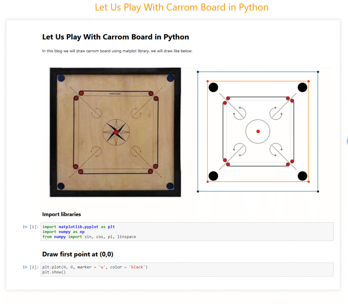Click the 'In [2]:' cell prompt

point(30,267)
